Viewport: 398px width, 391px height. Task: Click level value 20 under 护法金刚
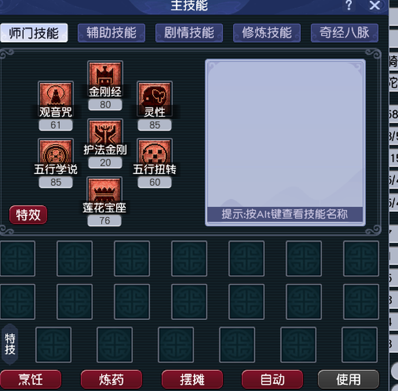point(105,162)
